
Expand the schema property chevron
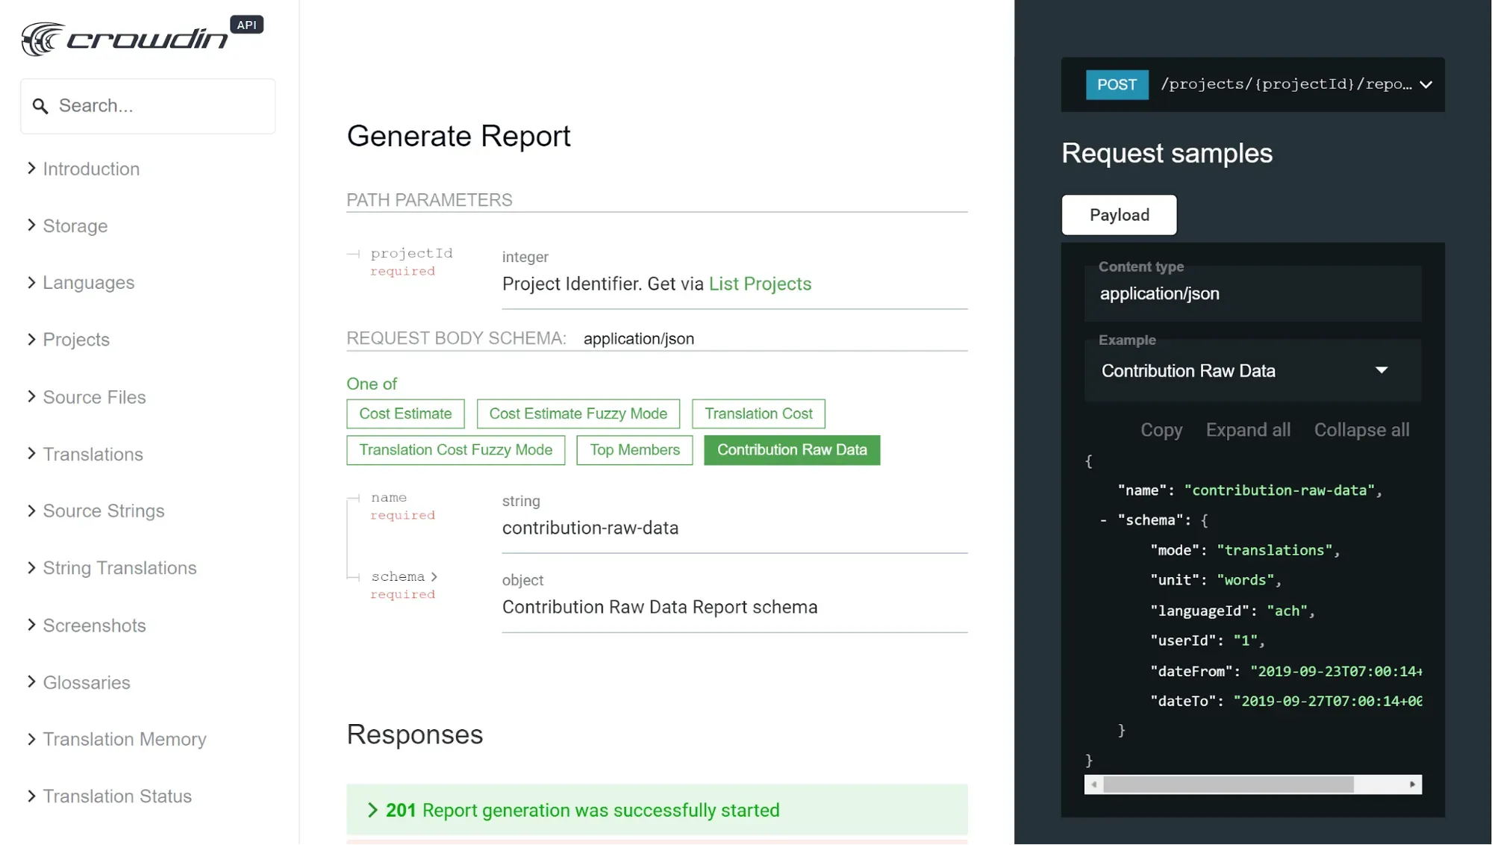point(434,577)
